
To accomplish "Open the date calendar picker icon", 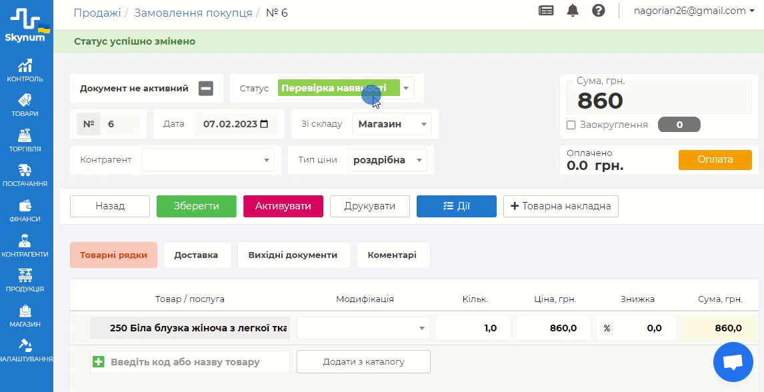I will [x=264, y=124].
